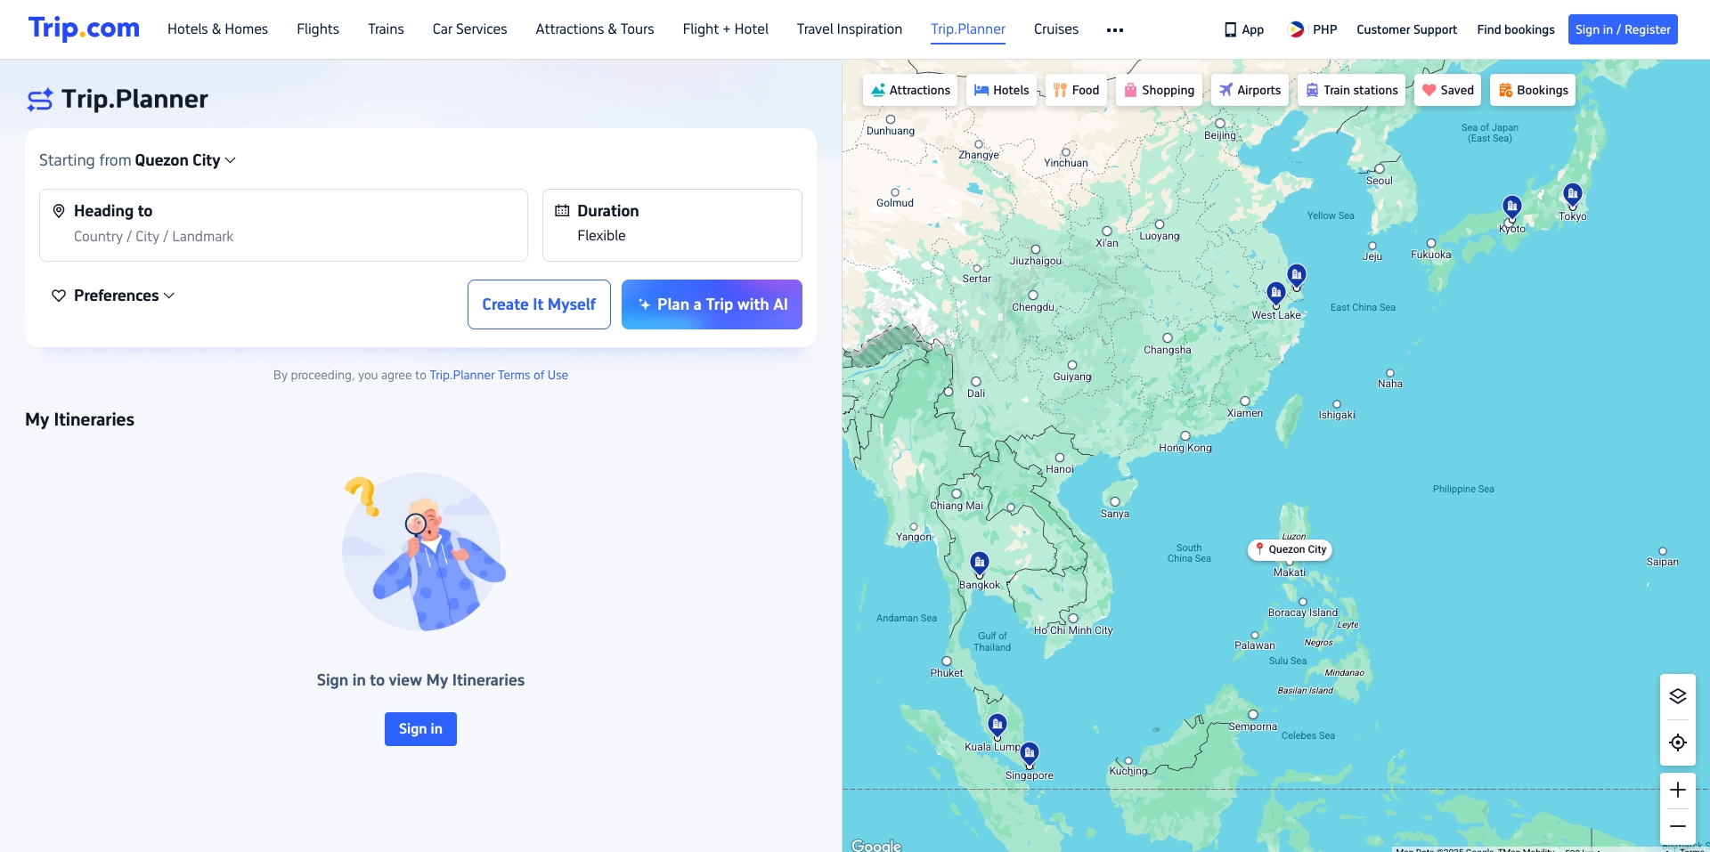Click the Tokyo hotel map pin

tap(1572, 194)
